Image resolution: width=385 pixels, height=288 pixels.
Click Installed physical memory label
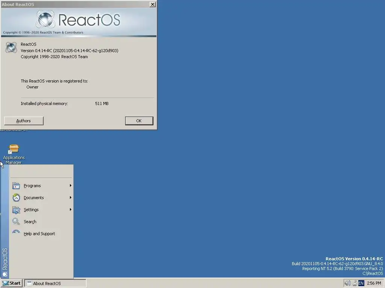[44, 103]
